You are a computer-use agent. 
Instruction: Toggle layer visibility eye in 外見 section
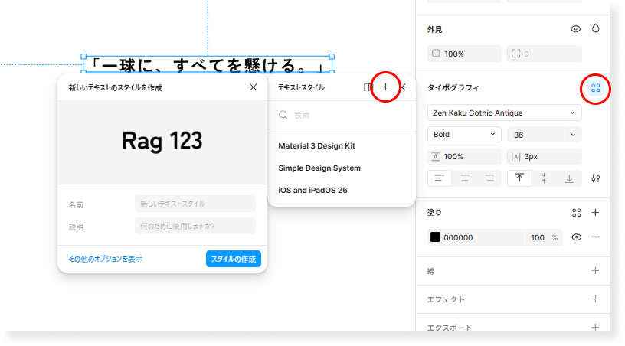(x=576, y=29)
